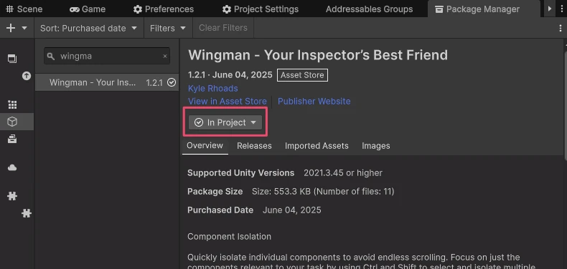Click the upper puzzle piece sidebar icon
Image resolution: width=567 pixels, height=269 pixels.
click(12, 196)
